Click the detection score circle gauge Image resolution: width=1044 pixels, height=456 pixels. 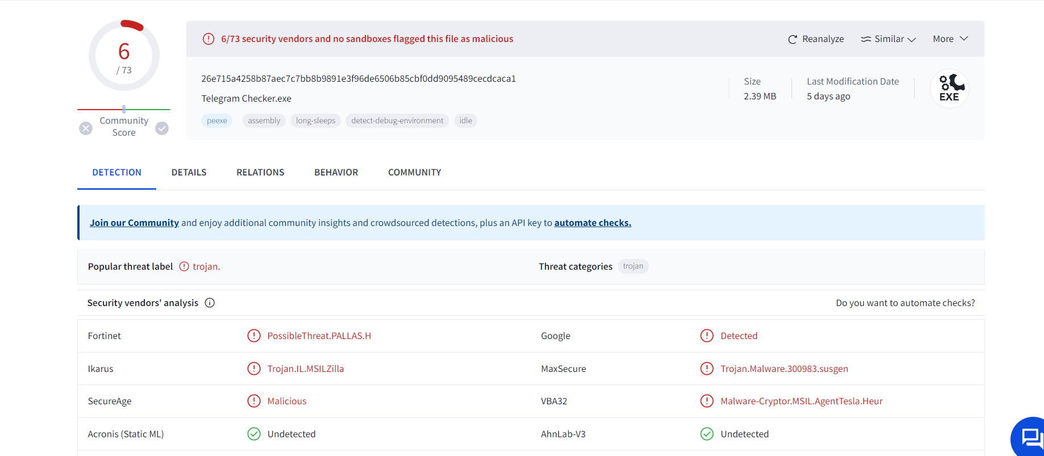click(x=124, y=56)
